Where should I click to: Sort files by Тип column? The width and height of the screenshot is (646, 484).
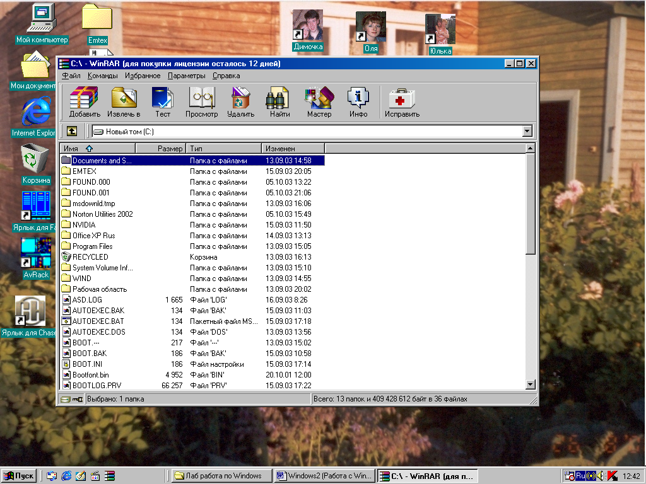224,148
